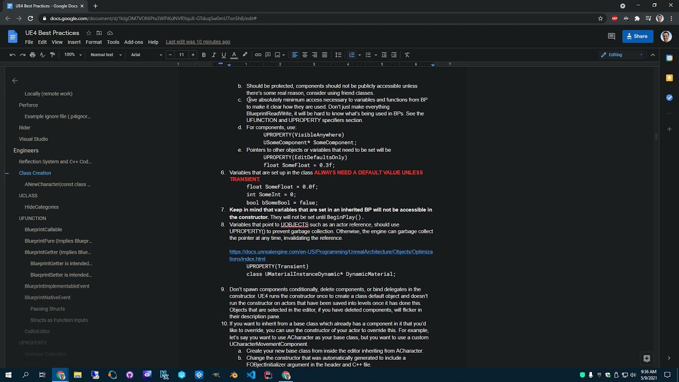Screen dimensions: 679x382
Task: Open the Add-ons menu
Action: [x=134, y=42]
